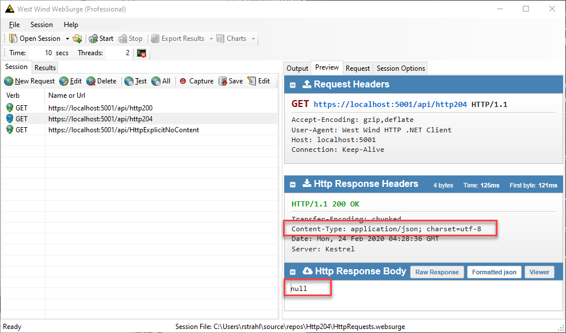Screen dimensions: 566x333
Task: Click the Formatted json button
Action: (x=494, y=271)
